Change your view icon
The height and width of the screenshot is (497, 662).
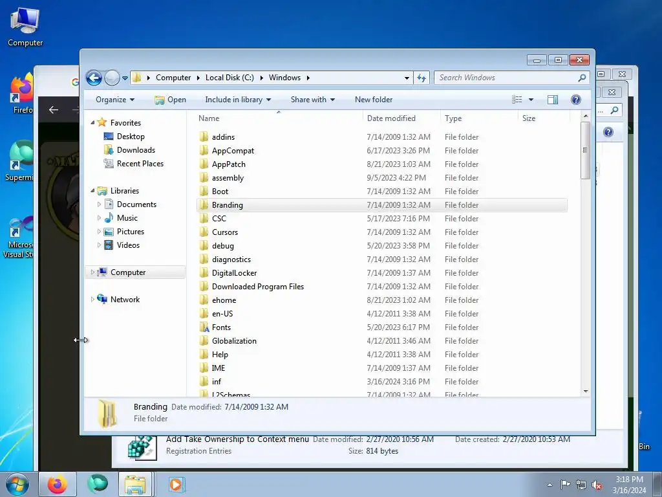517,100
